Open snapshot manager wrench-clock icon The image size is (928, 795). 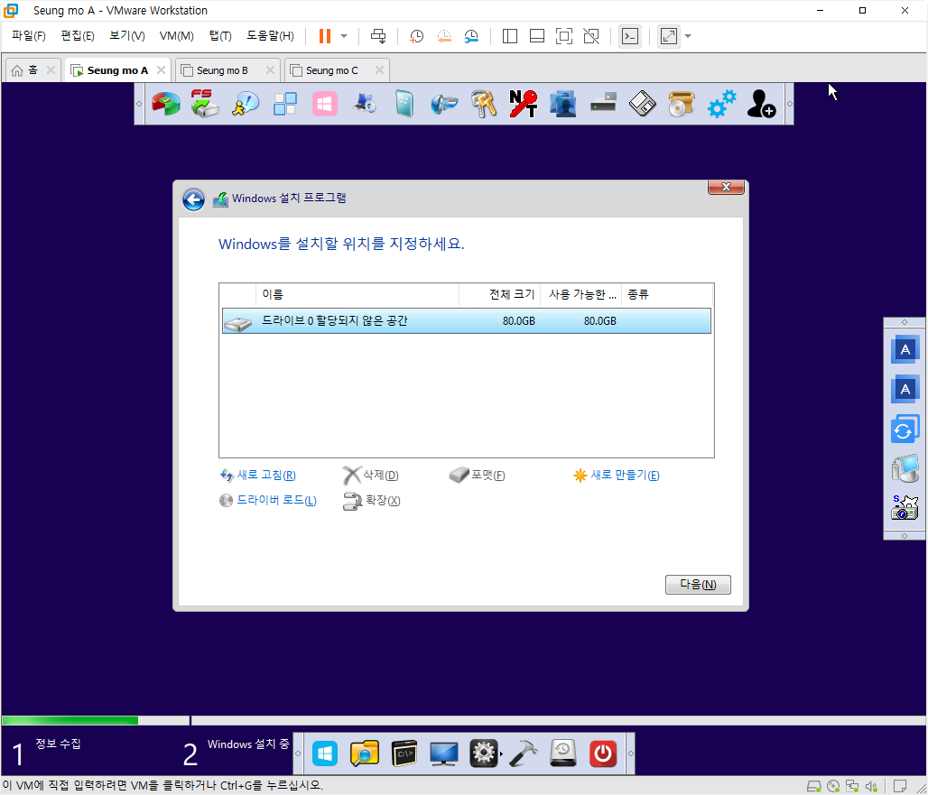[x=471, y=36]
